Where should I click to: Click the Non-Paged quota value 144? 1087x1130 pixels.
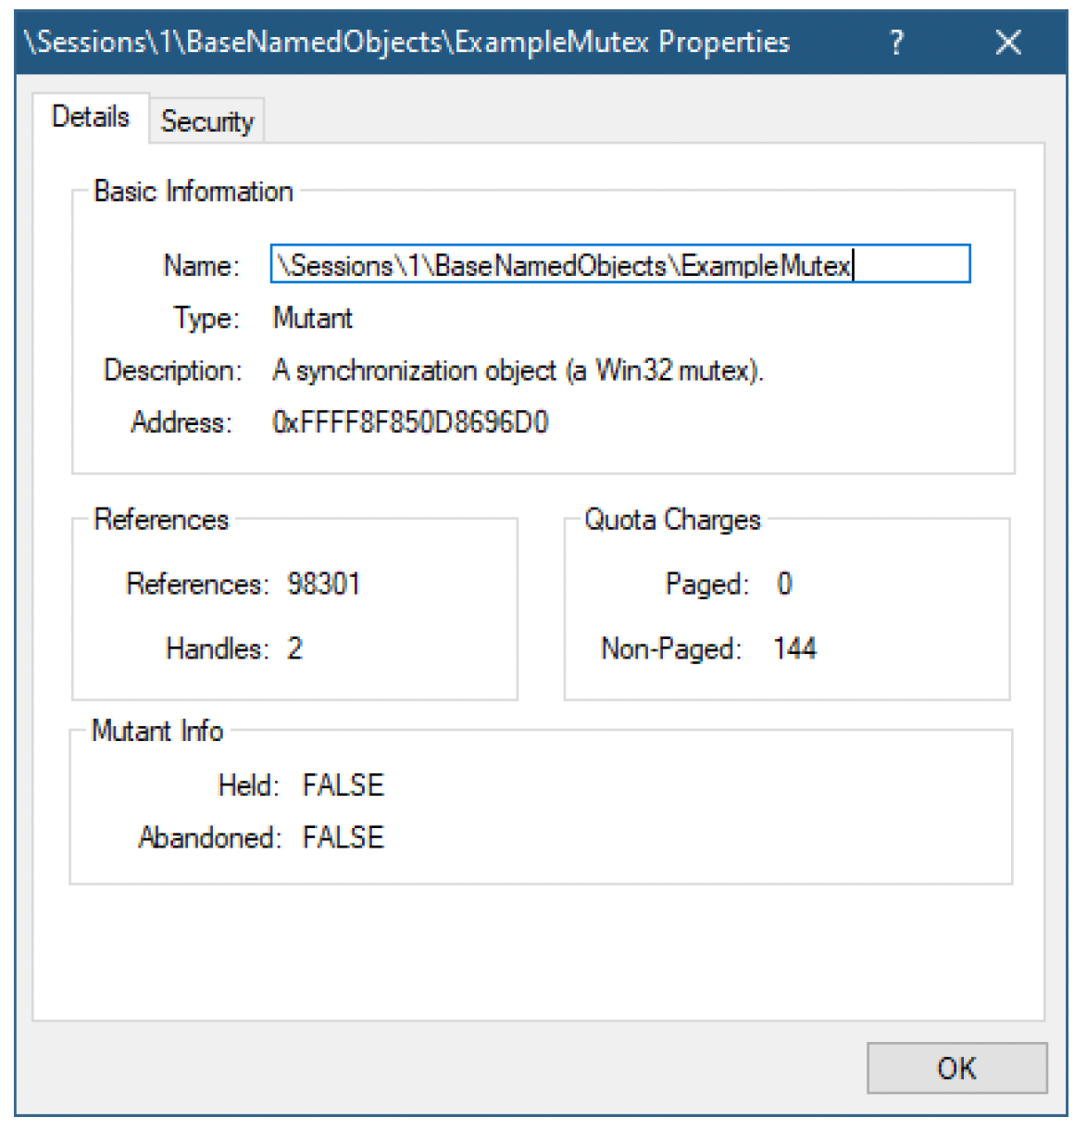pos(794,648)
